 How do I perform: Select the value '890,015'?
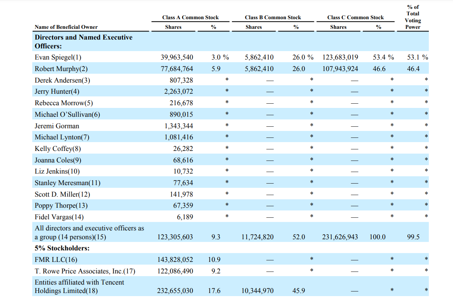click(181, 114)
